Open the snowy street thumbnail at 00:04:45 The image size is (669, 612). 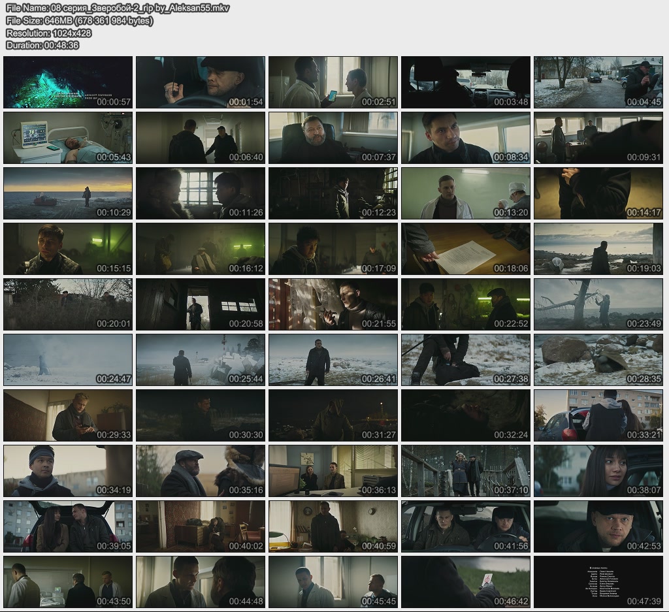(598, 82)
